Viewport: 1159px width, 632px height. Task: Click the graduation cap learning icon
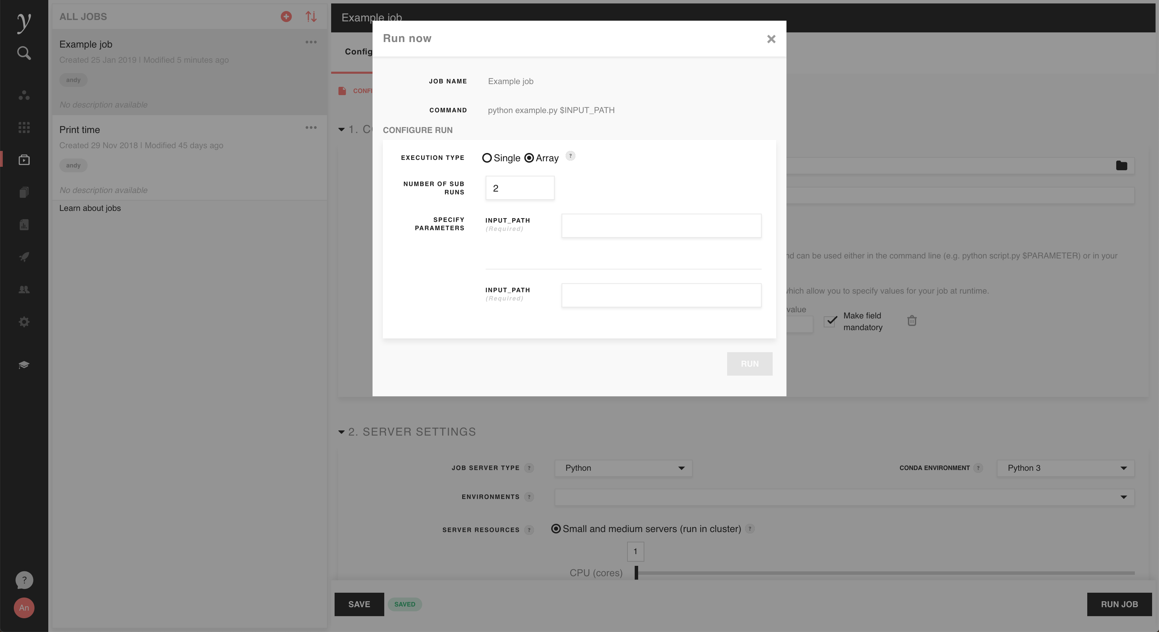pos(24,365)
